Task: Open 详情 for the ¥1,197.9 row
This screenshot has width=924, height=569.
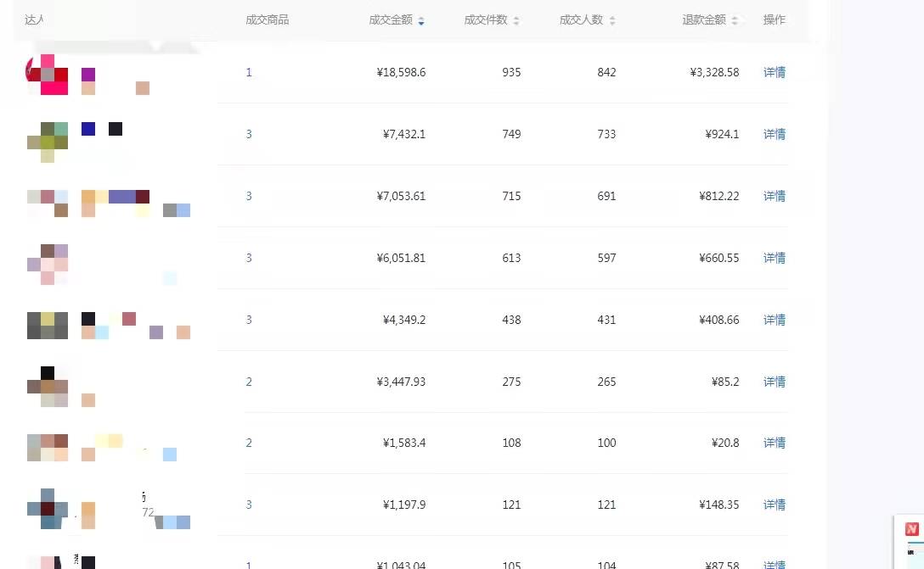Action: [x=775, y=505]
